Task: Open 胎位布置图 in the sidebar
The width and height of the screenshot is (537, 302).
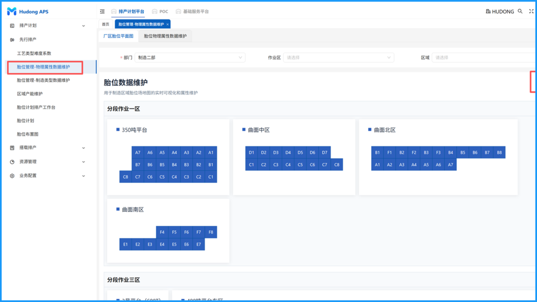Action: tap(28, 134)
